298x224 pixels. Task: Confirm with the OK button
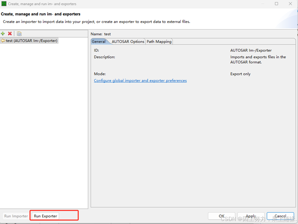[x=221, y=216]
